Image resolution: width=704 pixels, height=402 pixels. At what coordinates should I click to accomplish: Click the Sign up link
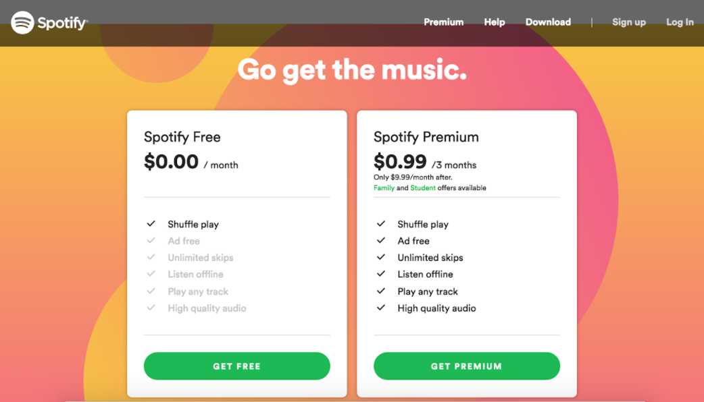(628, 22)
